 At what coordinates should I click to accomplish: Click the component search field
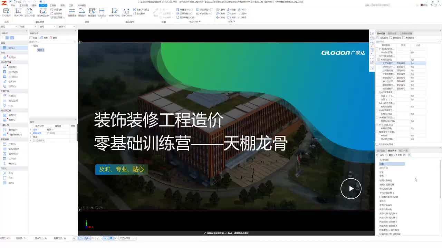coord(52,42)
